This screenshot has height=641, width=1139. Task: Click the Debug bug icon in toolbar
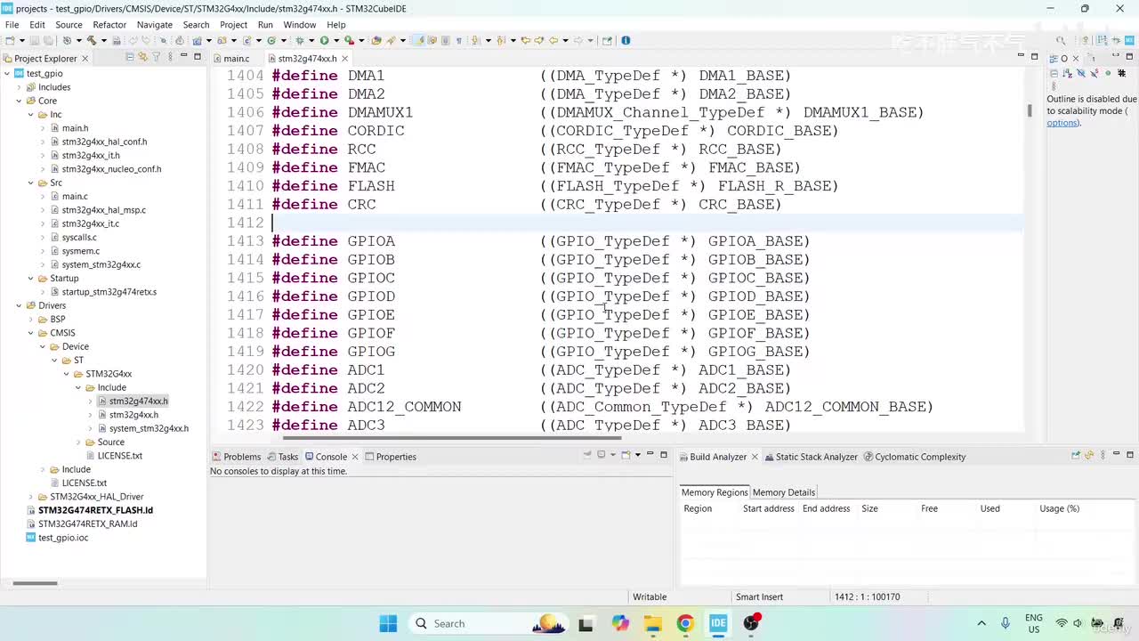tap(299, 40)
